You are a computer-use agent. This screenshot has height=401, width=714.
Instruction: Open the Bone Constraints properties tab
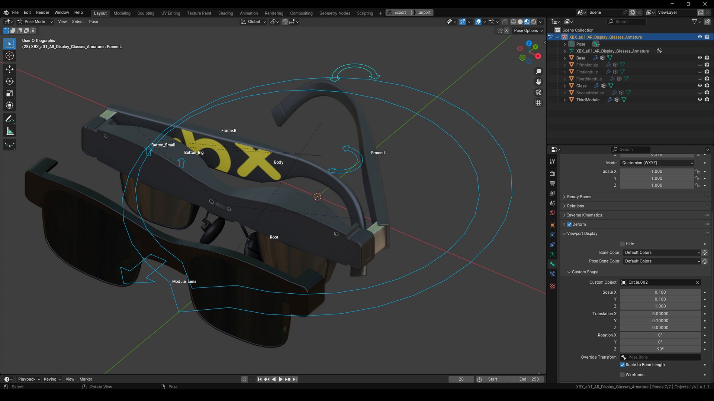(552, 274)
